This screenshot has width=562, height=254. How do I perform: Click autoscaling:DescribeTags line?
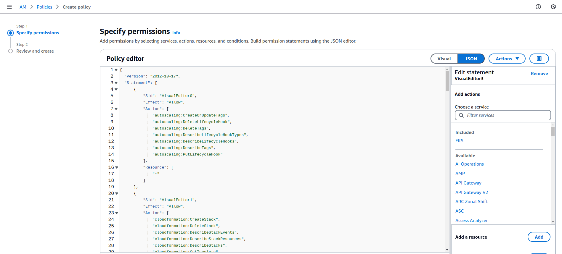(184, 148)
